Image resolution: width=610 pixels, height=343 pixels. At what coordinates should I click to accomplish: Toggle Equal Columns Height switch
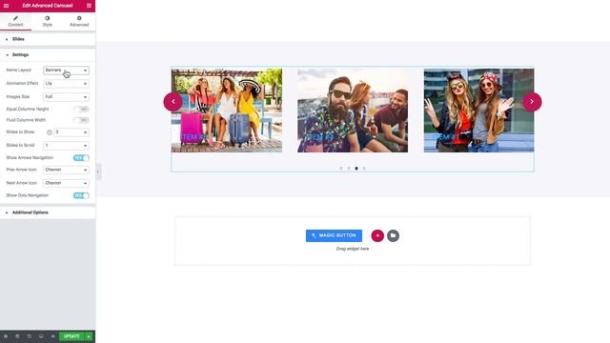[81, 110]
